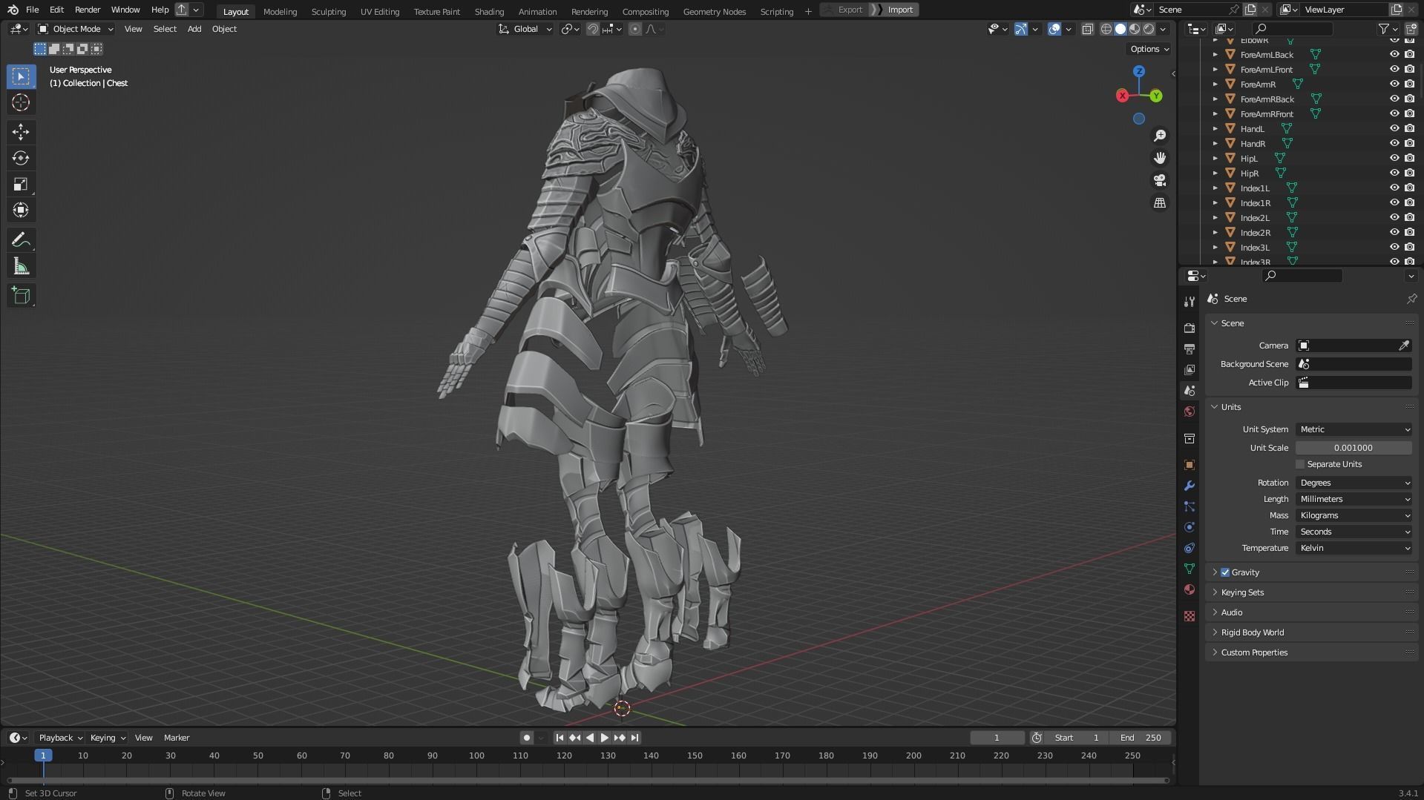The width and height of the screenshot is (1424, 800).
Task: Switch to the Sculpting workspace tab
Action: [329, 11]
